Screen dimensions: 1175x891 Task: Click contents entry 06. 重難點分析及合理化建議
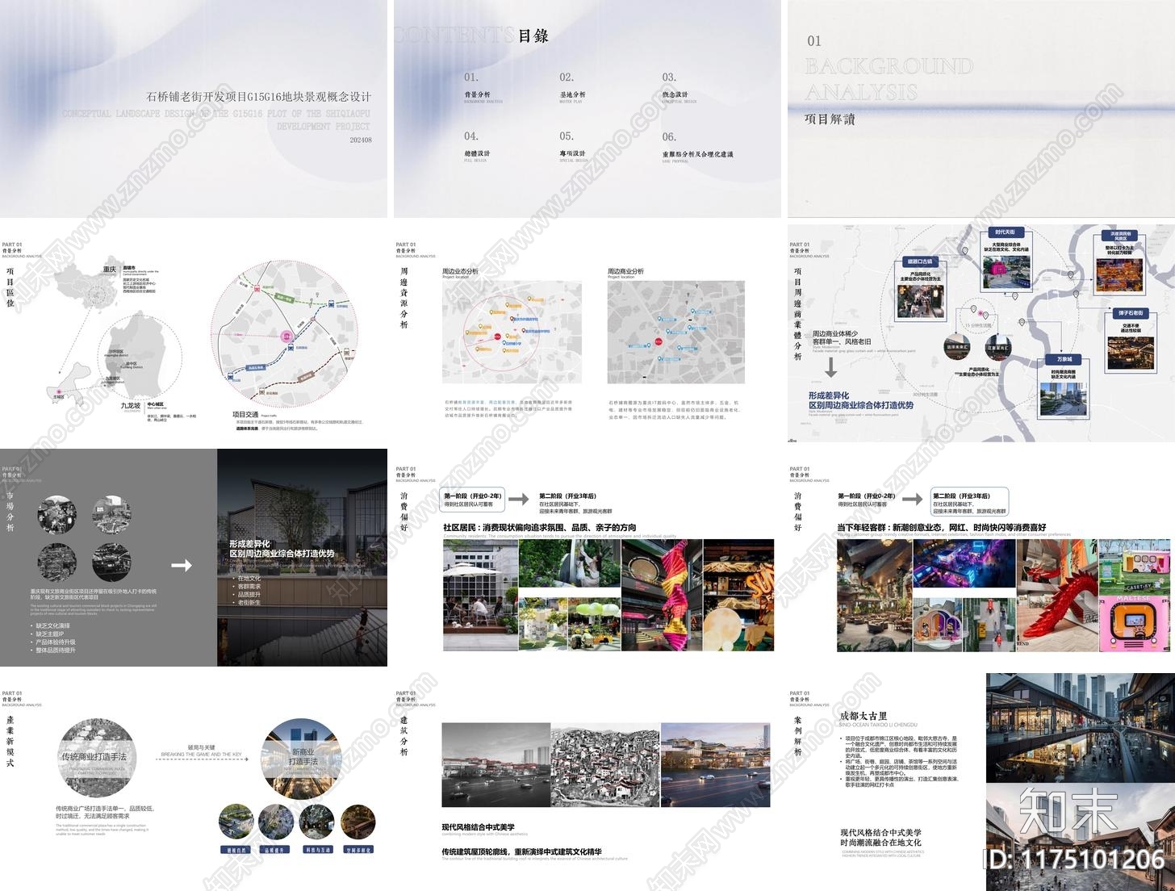(697, 146)
